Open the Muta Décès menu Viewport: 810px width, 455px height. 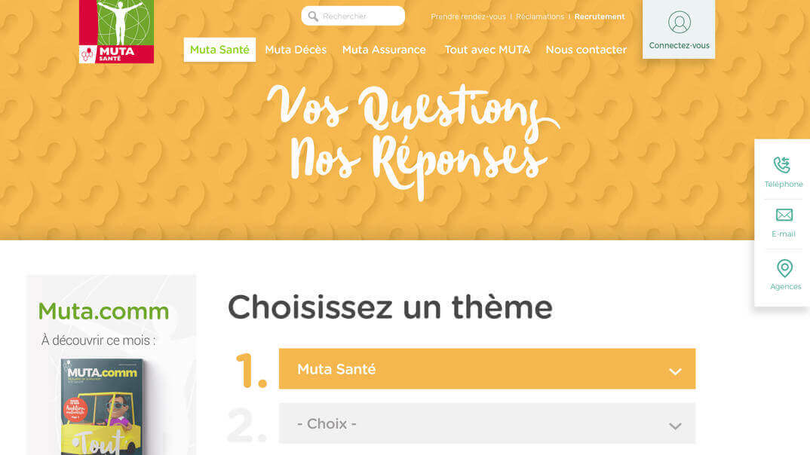tap(296, 50)
